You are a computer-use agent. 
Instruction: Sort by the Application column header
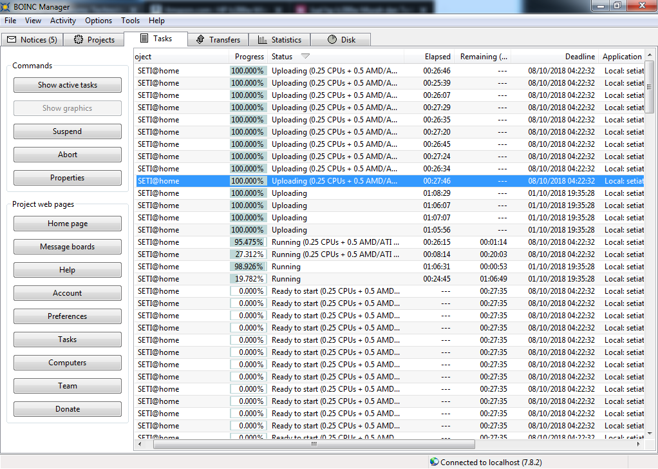(x=622, y=56)
